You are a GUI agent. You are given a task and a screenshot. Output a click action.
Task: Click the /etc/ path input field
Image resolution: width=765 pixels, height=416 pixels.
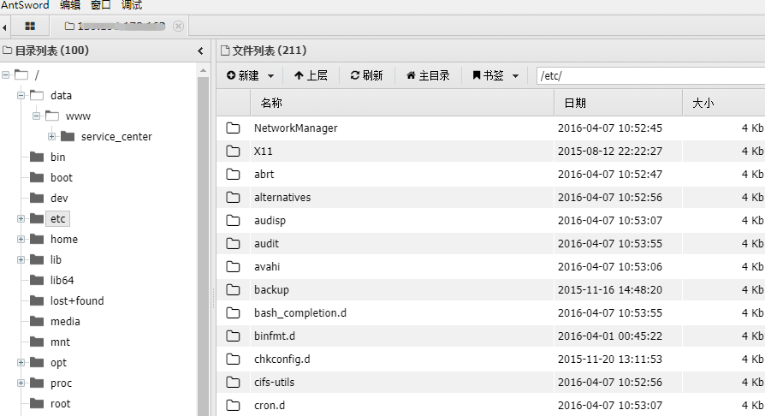650,75
